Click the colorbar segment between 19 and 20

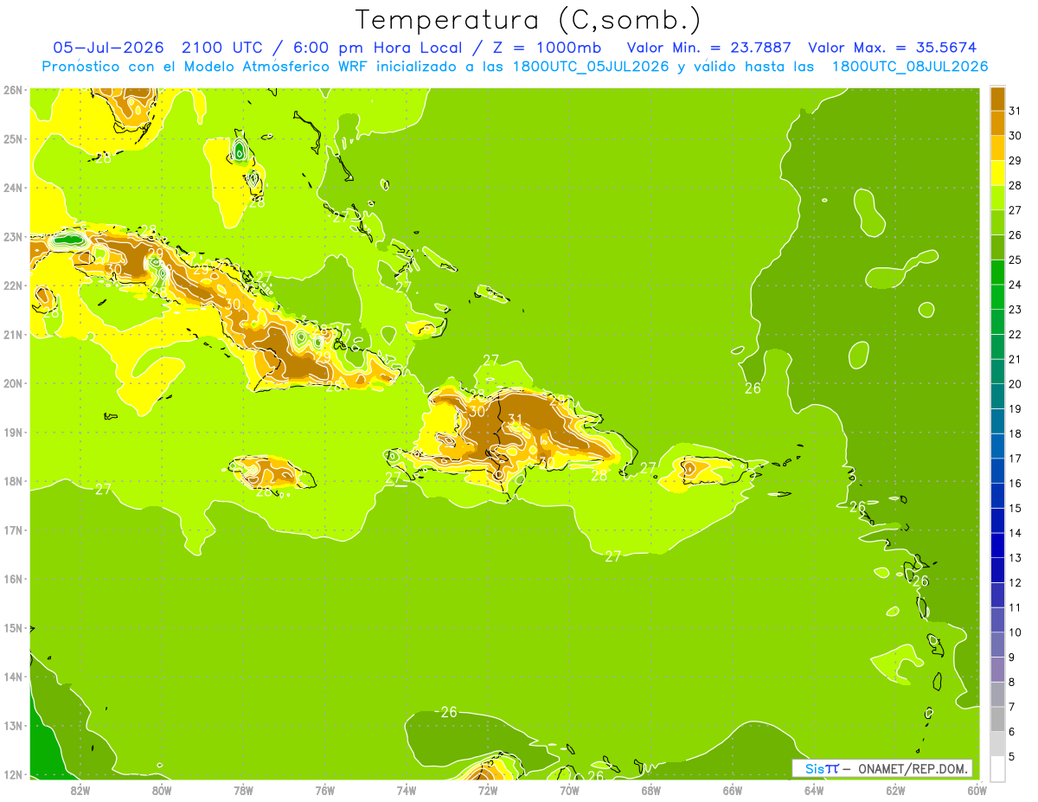(997, 396)
